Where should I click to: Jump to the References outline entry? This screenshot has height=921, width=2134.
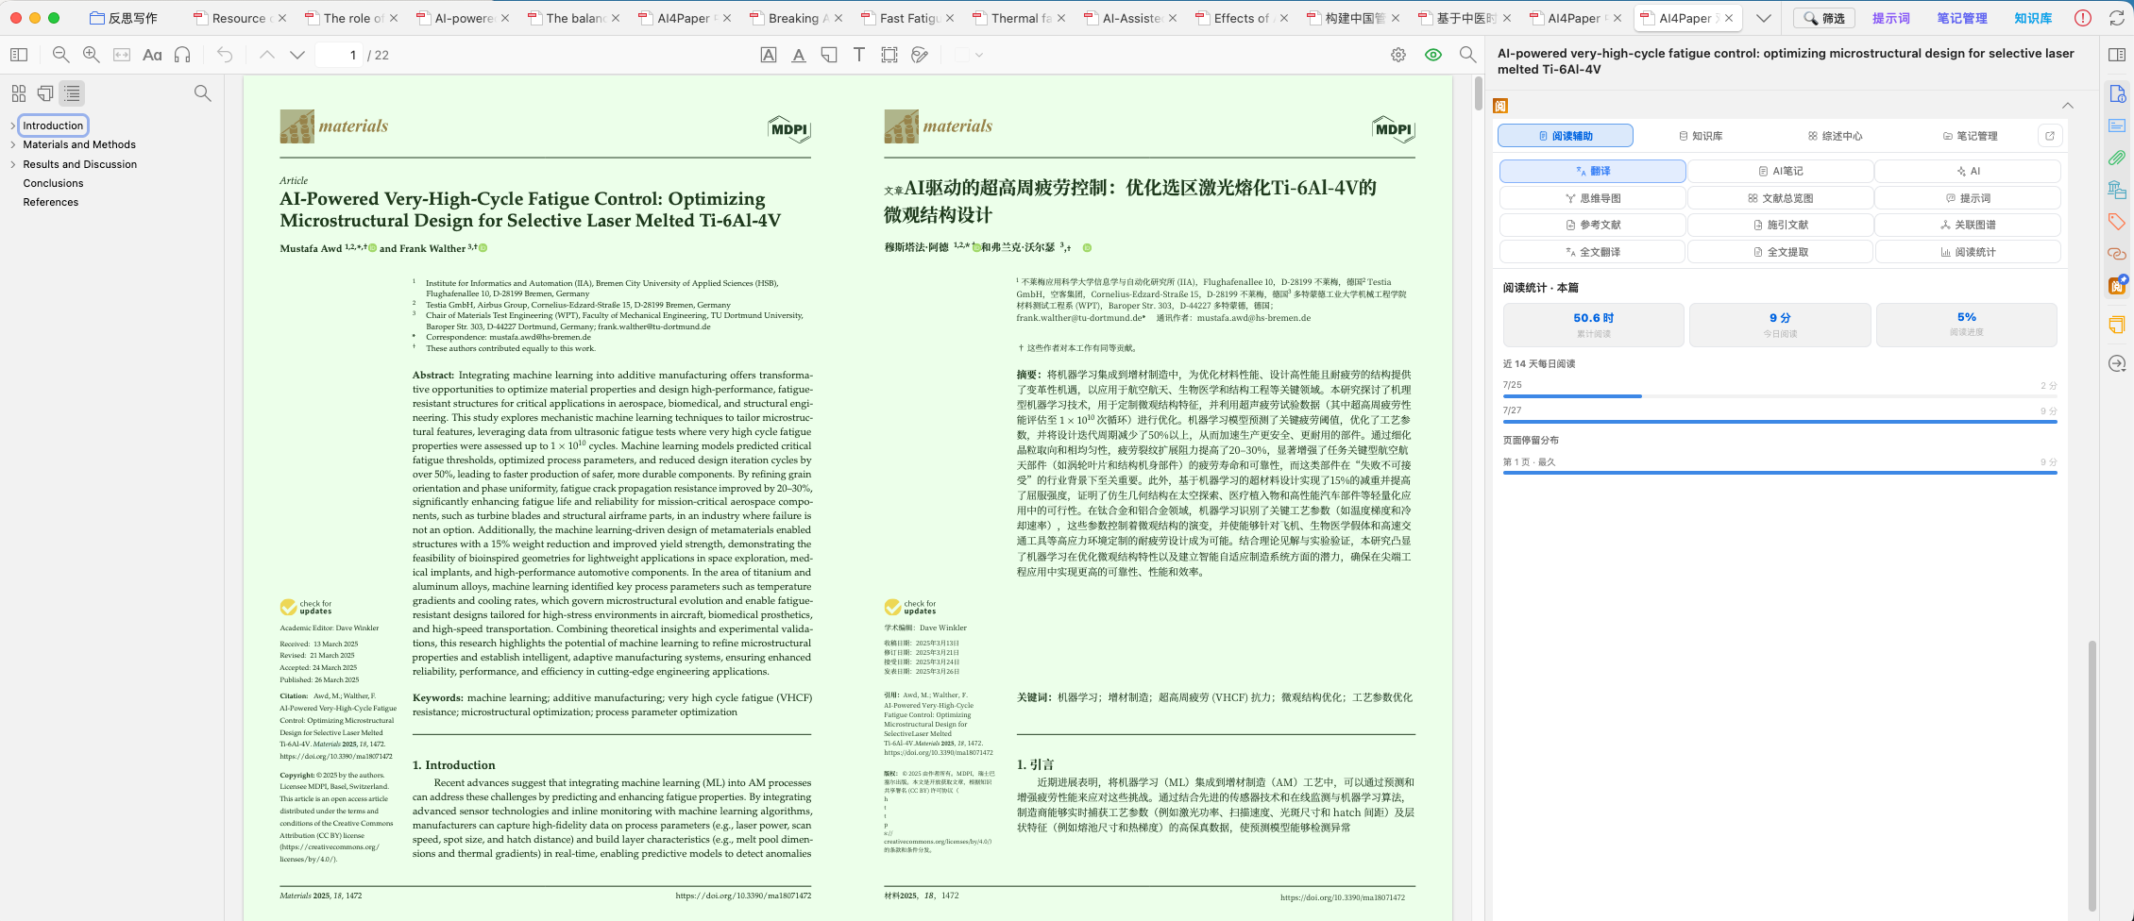(x=51, y=202)
